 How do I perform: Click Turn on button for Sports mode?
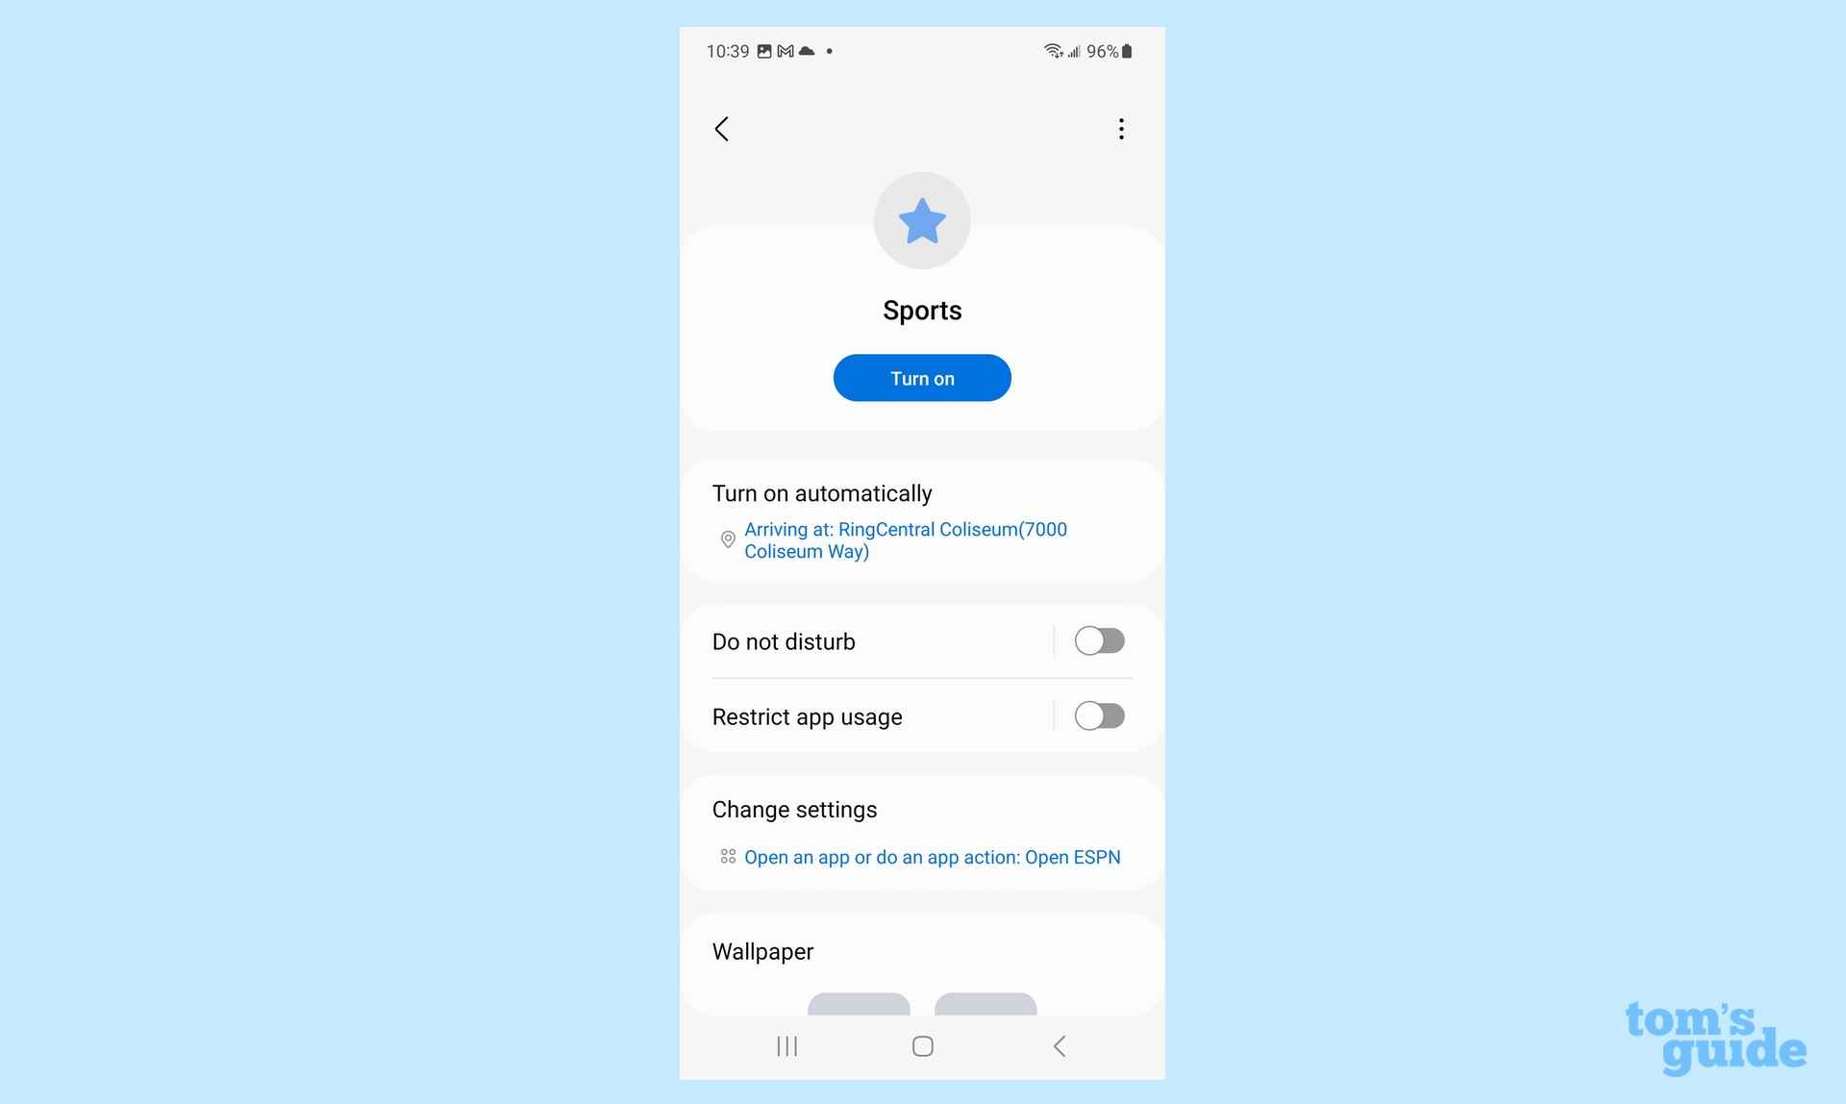(x=922, y=377)
